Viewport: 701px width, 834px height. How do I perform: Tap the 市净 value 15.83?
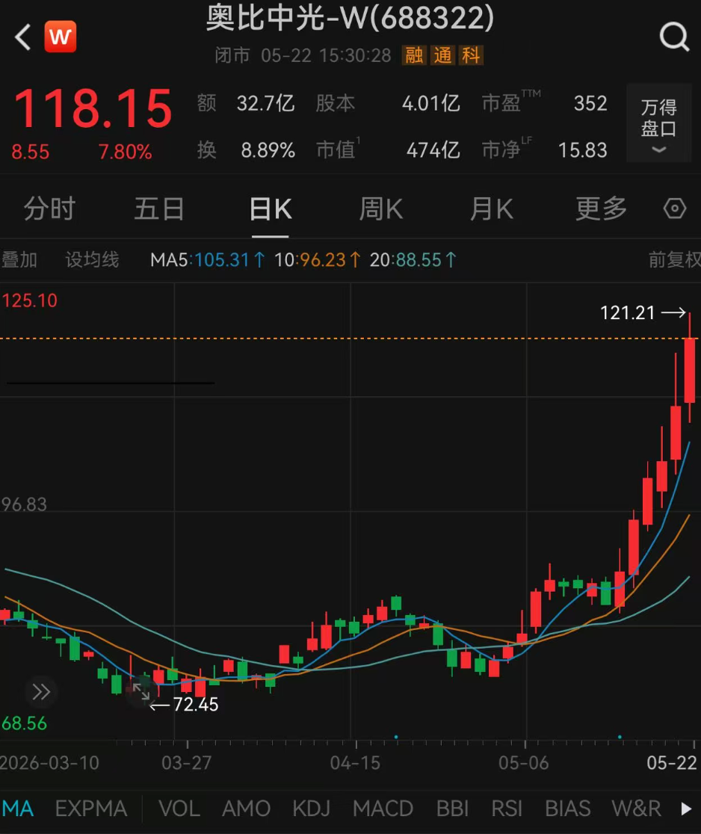coord(582,150)
